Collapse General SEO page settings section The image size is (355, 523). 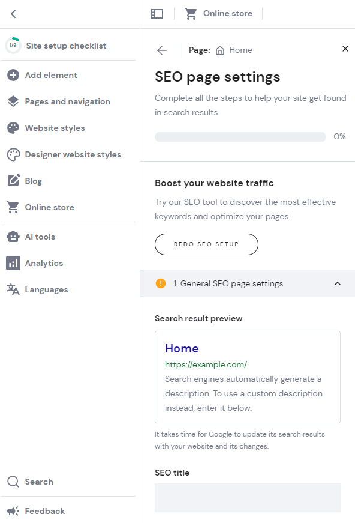tap(338, 283)
